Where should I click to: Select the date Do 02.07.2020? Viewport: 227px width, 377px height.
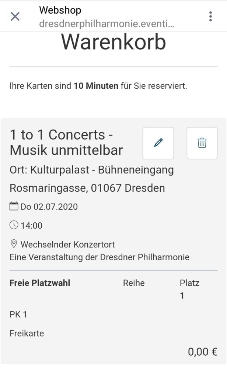[x=49, y=207]
